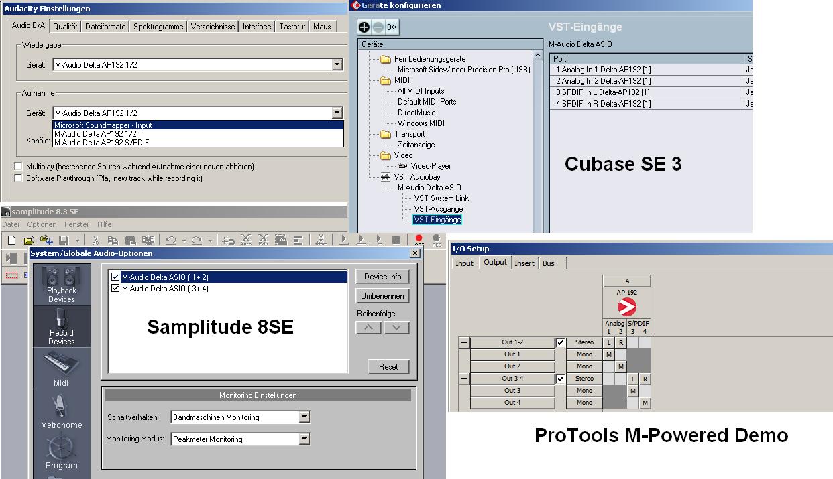Click the Stop square in Samplitude transport
833x479 pixels.
[396, 241]
